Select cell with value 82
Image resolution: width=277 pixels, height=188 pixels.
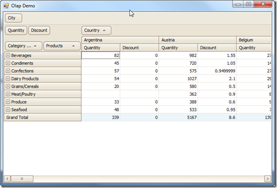coord(100,55)
